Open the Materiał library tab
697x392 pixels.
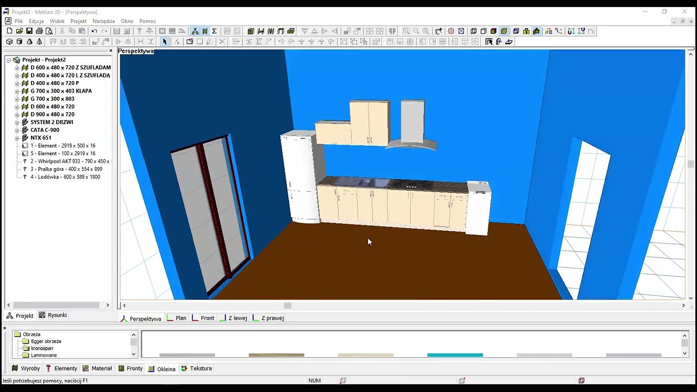pyautogui.click(x=97, y=369)
